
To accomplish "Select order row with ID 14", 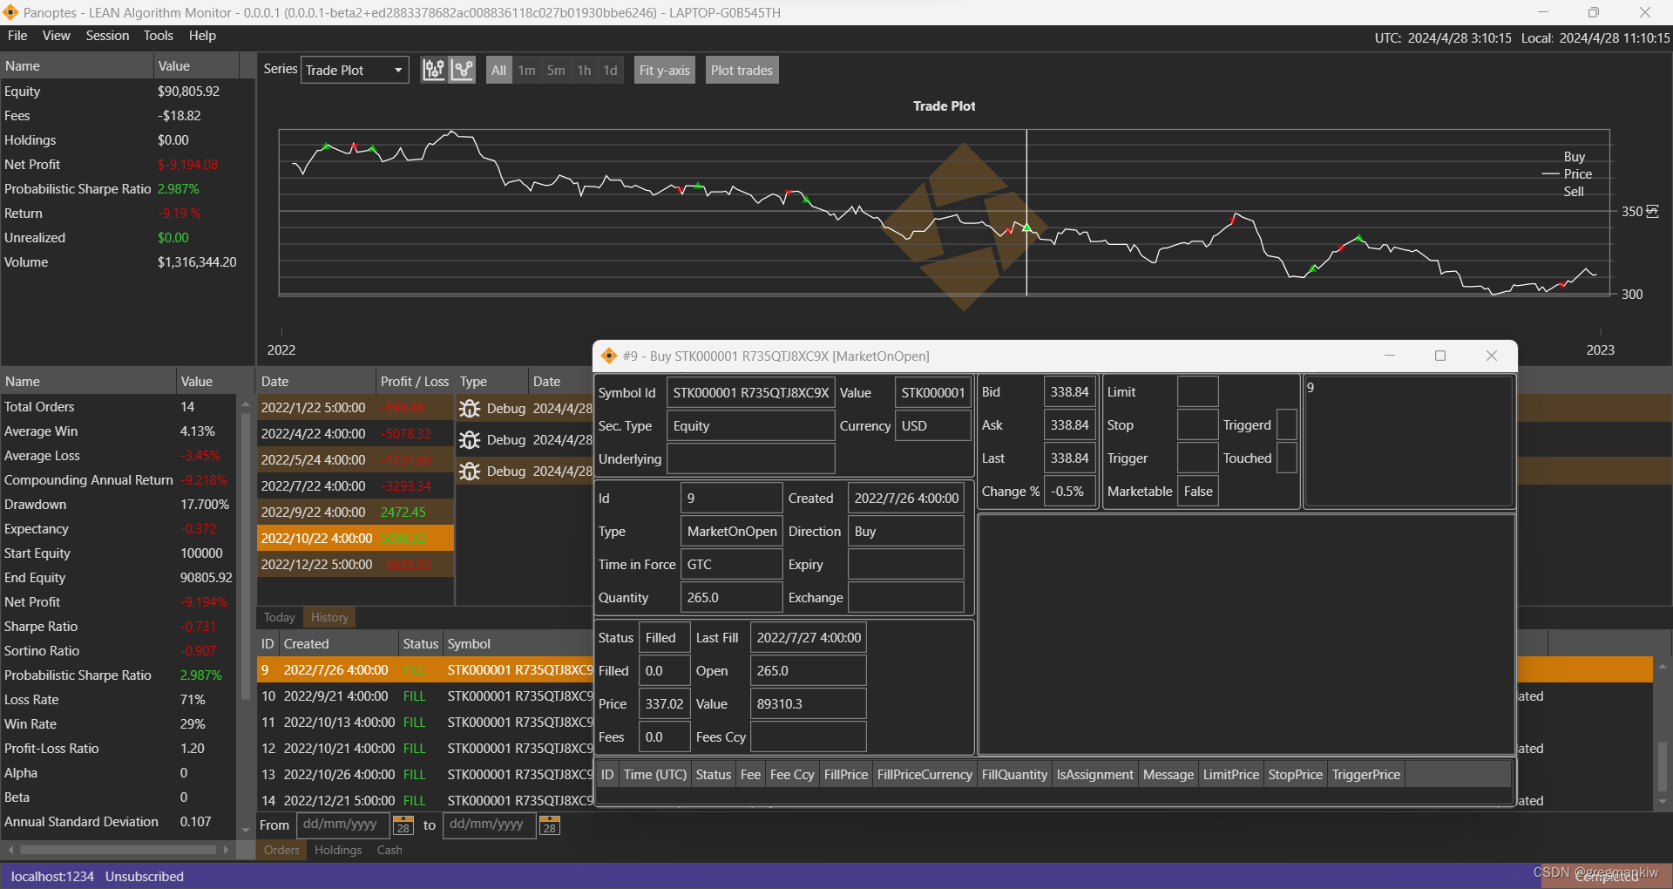I will point(425,801).
